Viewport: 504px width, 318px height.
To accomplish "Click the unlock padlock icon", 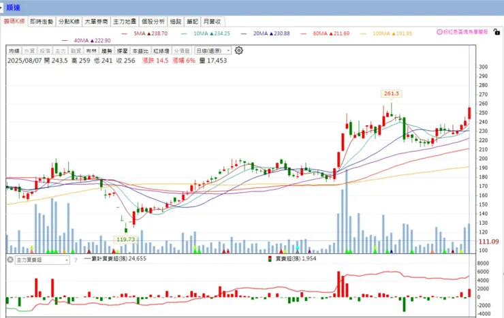I will (x=497, y=32).
